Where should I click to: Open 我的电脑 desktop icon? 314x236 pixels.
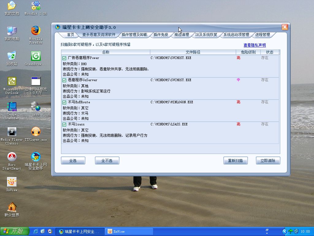12,33
